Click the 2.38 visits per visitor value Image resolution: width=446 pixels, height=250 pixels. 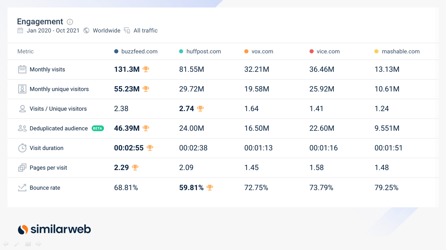tap(121, 109)
